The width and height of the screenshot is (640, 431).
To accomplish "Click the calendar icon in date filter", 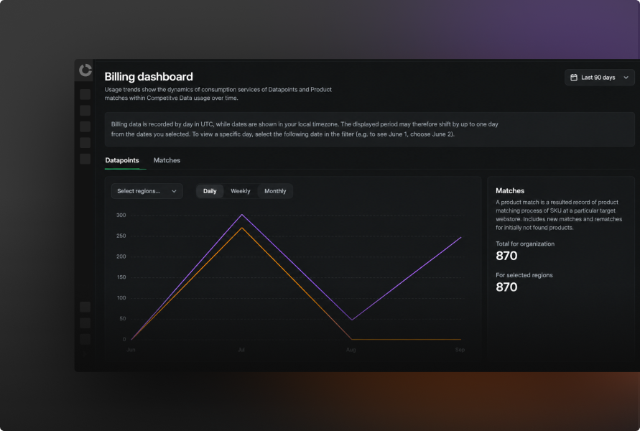I will click(x=573, y=78).
